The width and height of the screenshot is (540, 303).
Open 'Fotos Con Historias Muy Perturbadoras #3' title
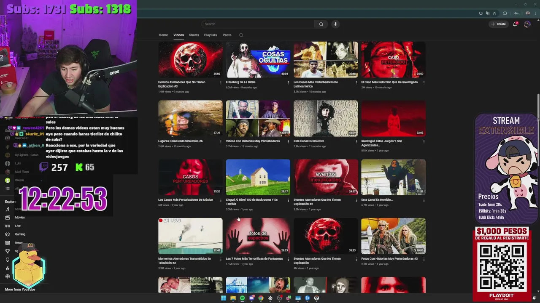389,259
